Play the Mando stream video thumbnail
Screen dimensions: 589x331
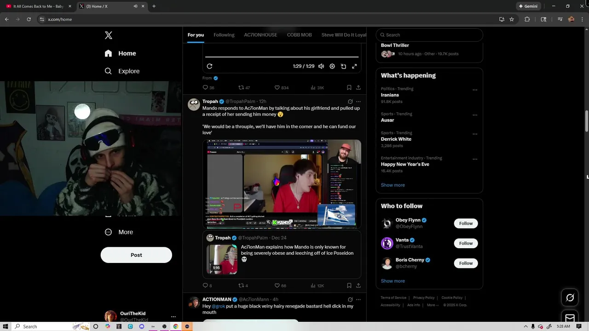[x=282, y=184]
